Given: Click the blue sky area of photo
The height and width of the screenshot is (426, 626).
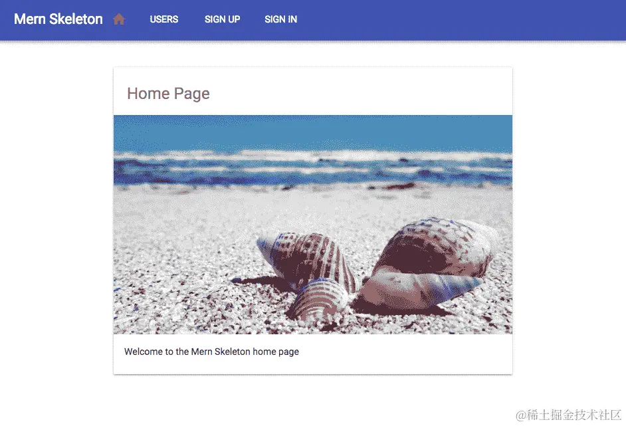Looking at the screenshot, I should tap(312, 132).
